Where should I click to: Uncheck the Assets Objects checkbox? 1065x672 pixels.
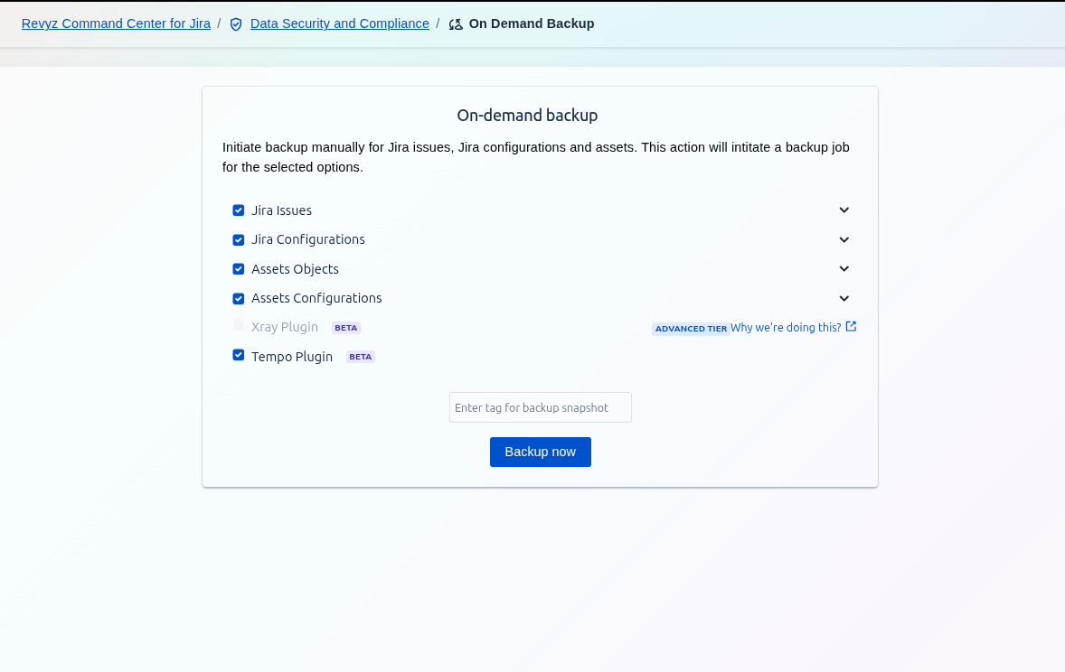tap(239, 269)
